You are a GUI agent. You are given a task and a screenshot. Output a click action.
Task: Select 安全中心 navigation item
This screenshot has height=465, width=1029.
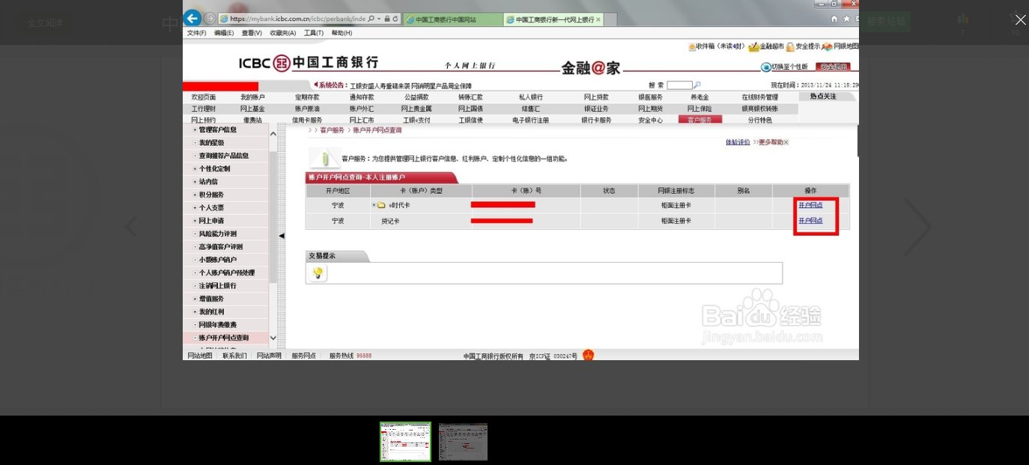pos(650,120)
